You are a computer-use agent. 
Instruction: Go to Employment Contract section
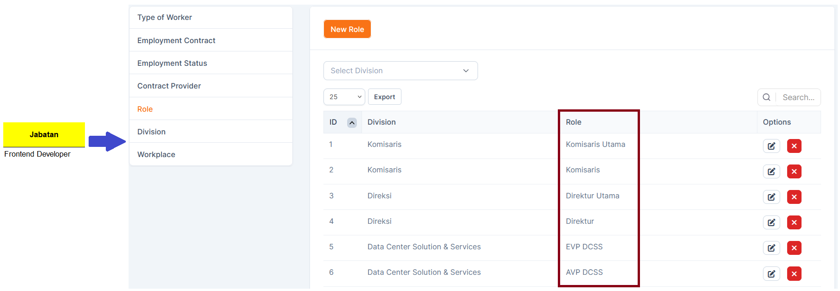(x=176, y=40)
